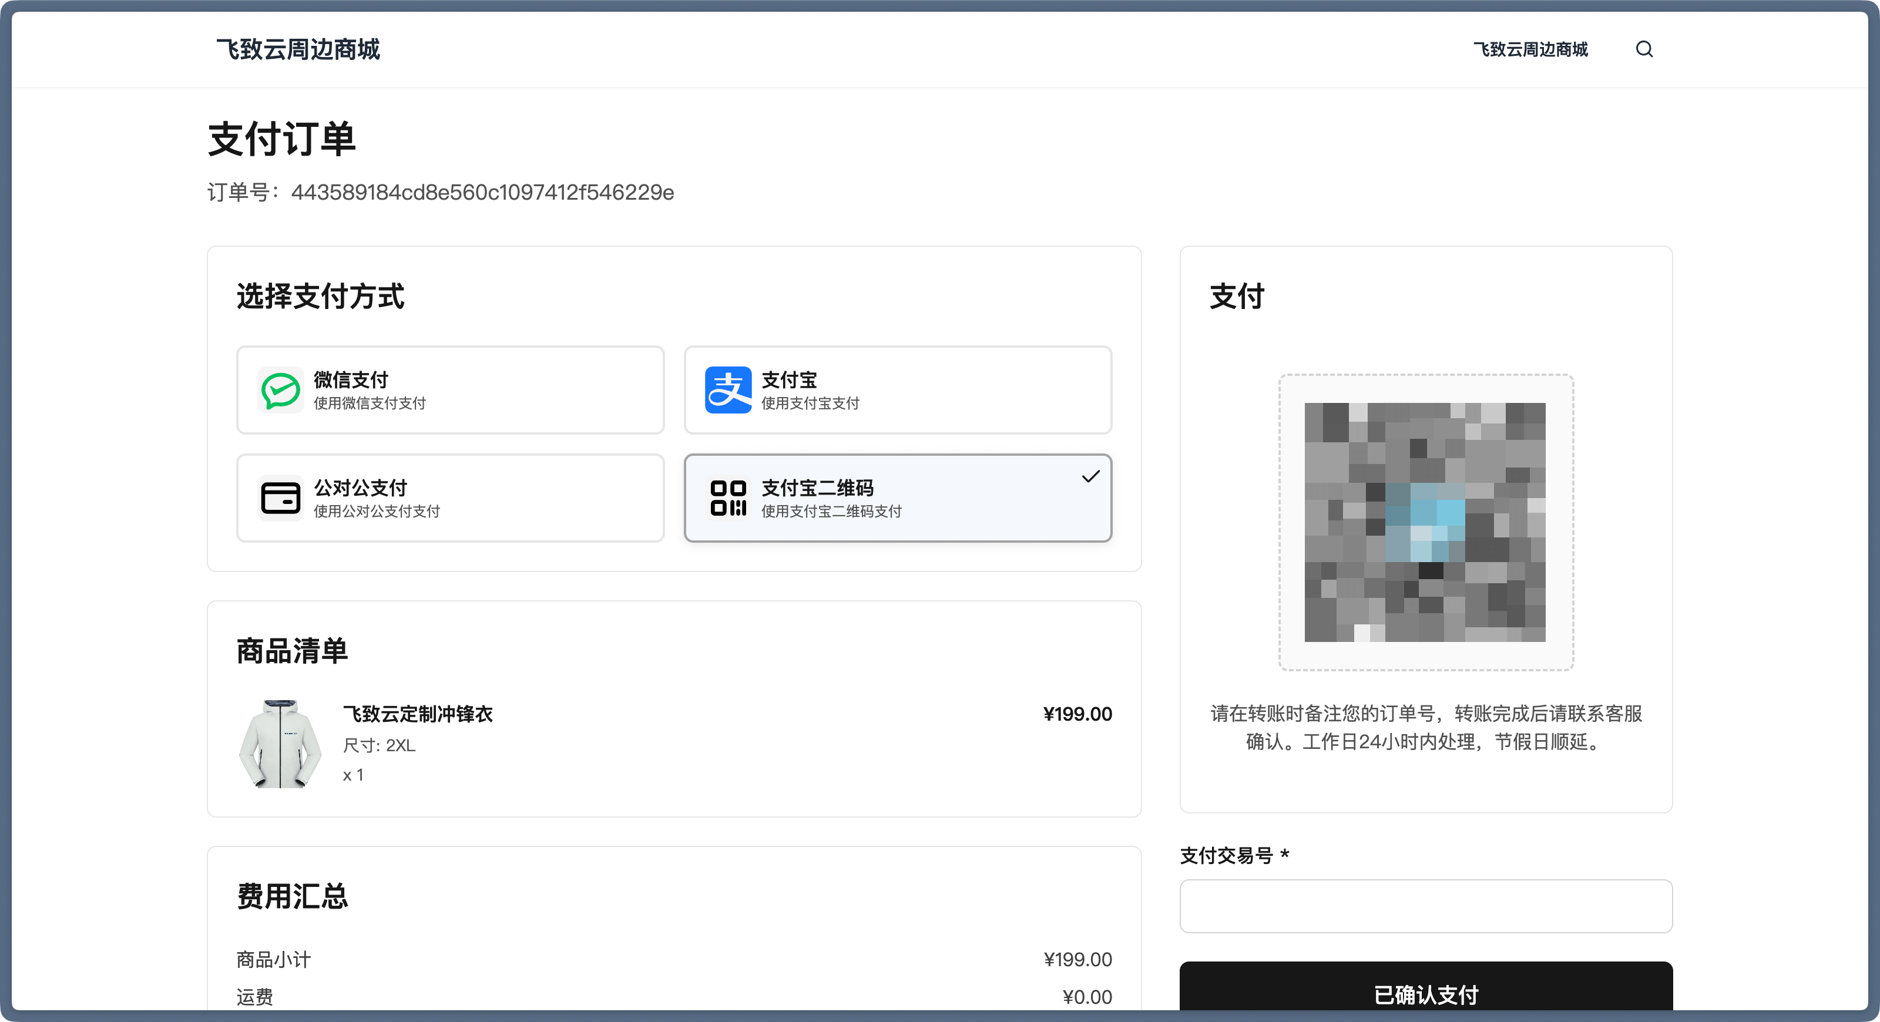This screenshot has width=1880, height=1022.
Task: Click the checkmark on selected payment option
Action: pos(1090,476)
